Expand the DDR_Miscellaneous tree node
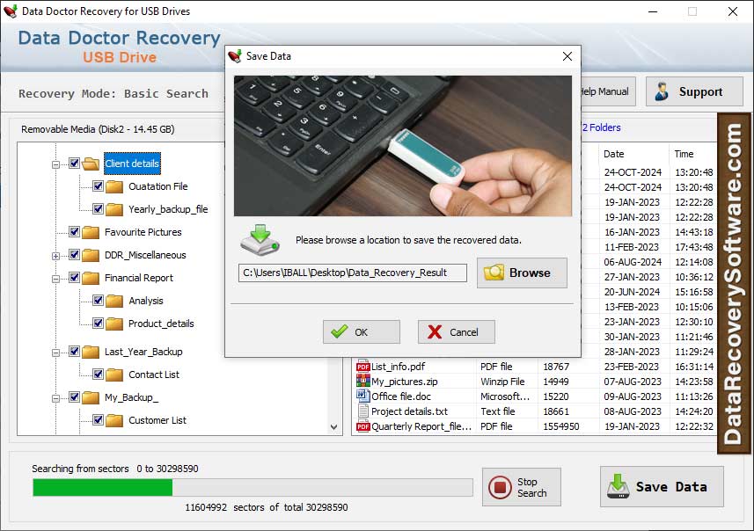The width and height of the screenshot is (754, 531). [56, 256]
